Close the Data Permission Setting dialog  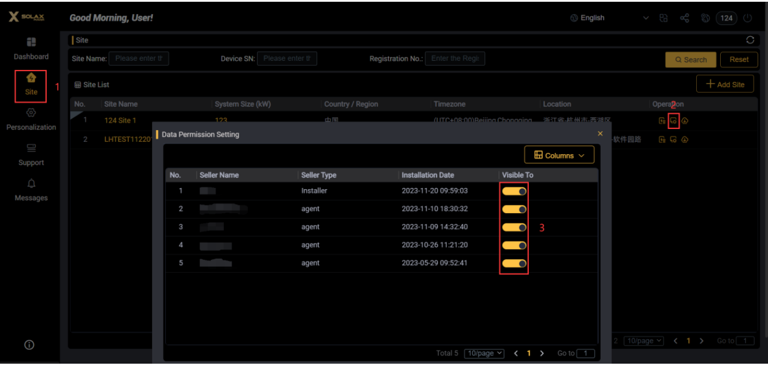click(x=600, y=134)
